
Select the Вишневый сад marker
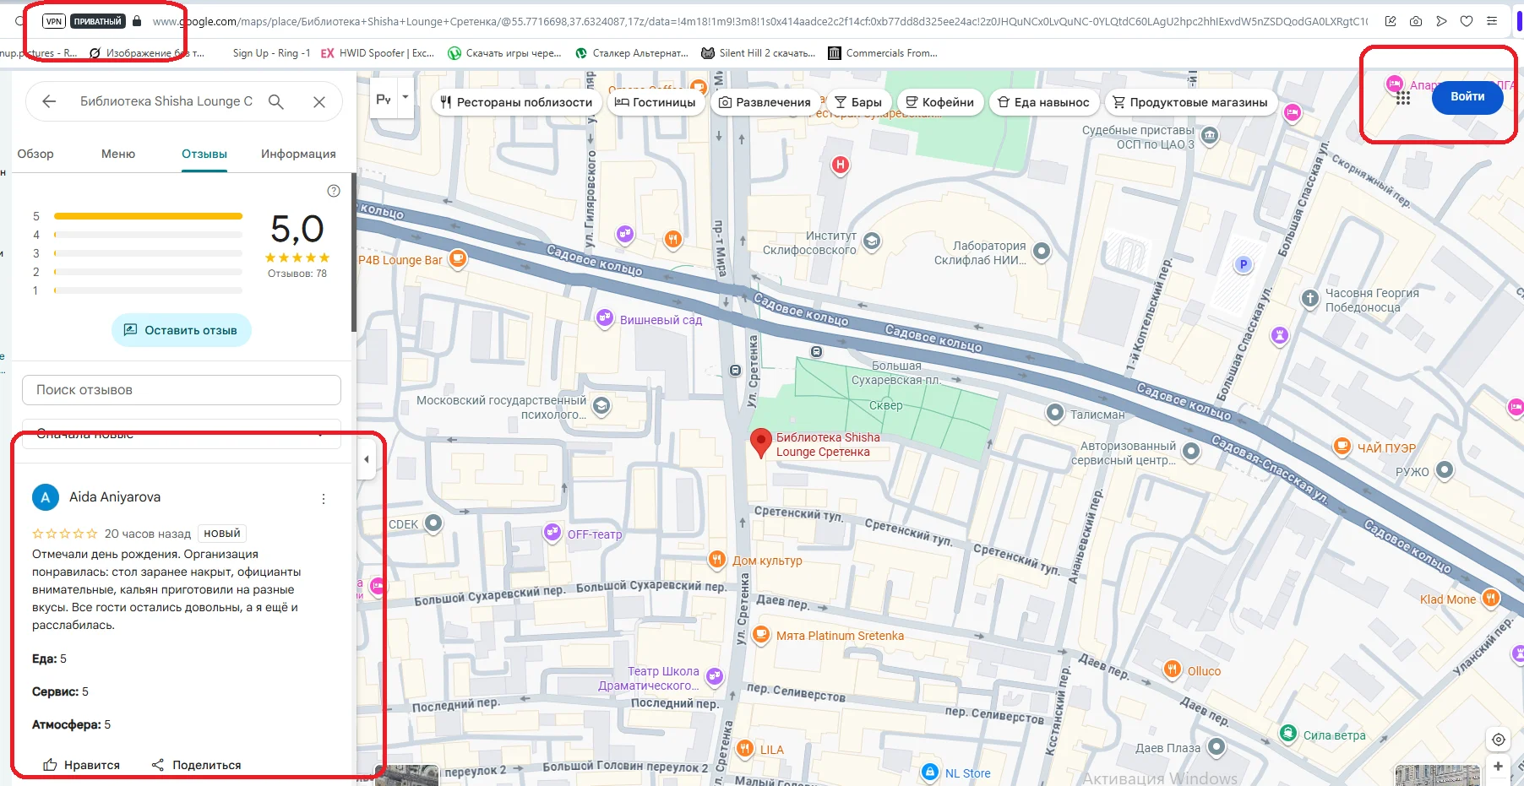pyautogui.click(x=605, y=318)
